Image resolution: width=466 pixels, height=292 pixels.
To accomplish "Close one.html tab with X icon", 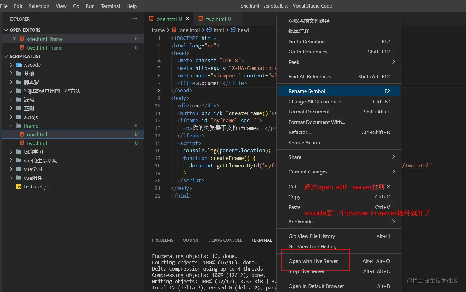I will pyautogui.click(x=187, y=19).
